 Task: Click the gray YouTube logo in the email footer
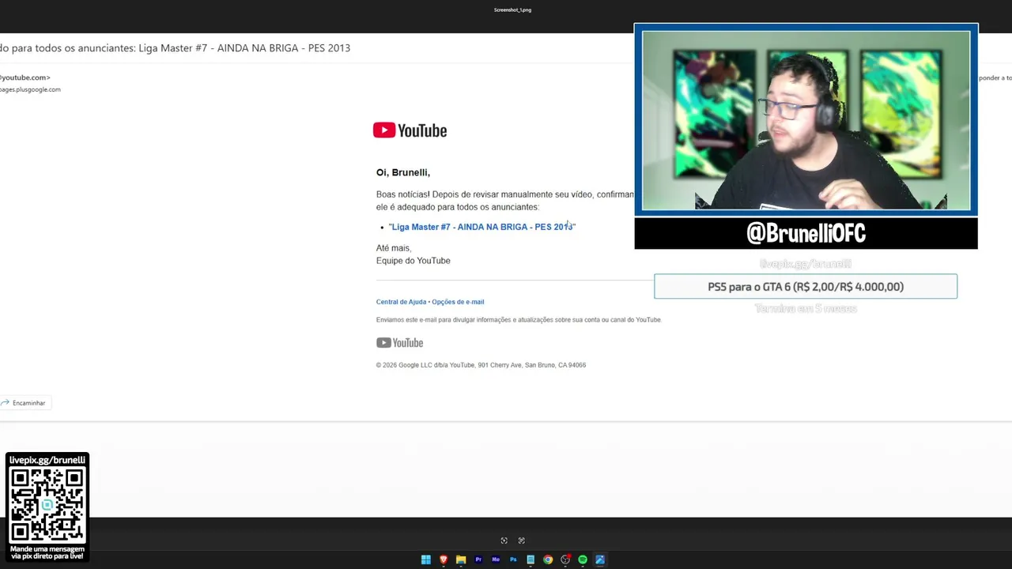coord(399,342)
